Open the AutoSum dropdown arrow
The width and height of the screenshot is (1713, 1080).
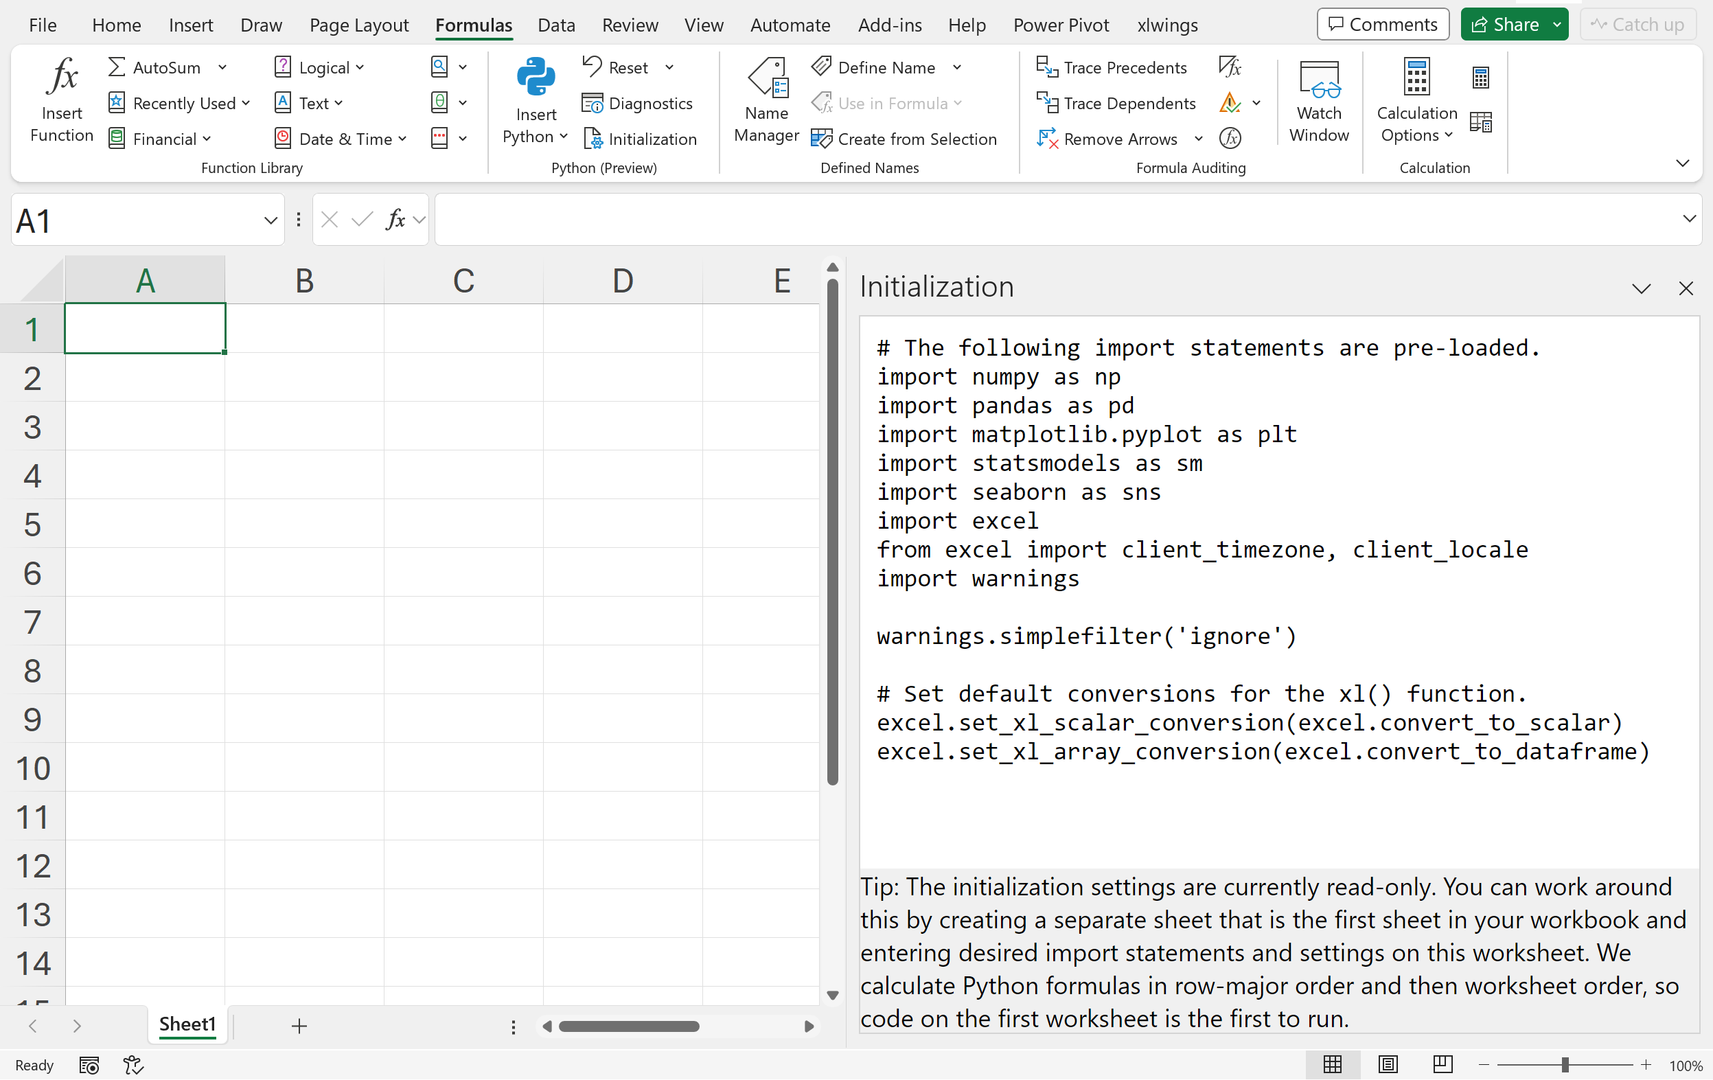222,67
